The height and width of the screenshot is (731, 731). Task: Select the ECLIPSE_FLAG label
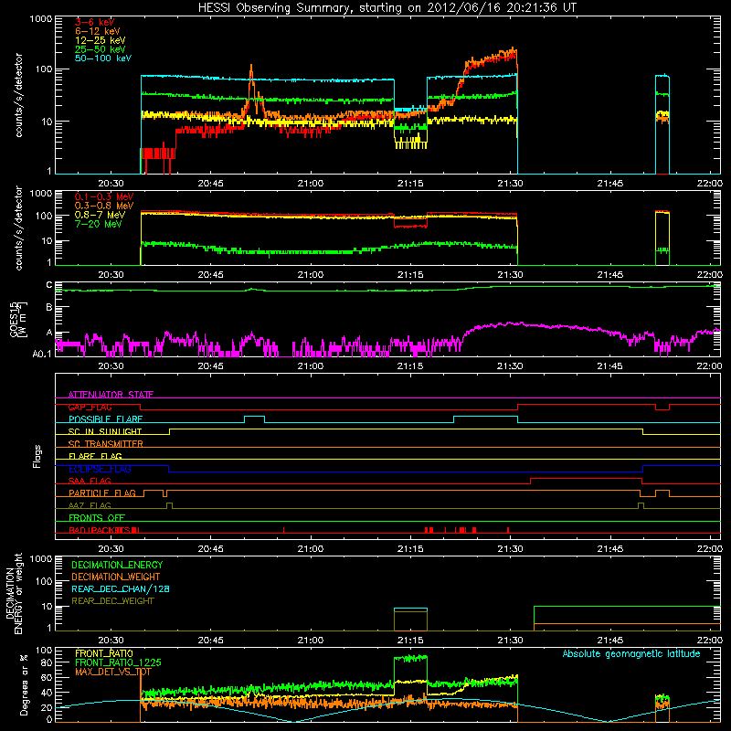(x=100, y=469)
